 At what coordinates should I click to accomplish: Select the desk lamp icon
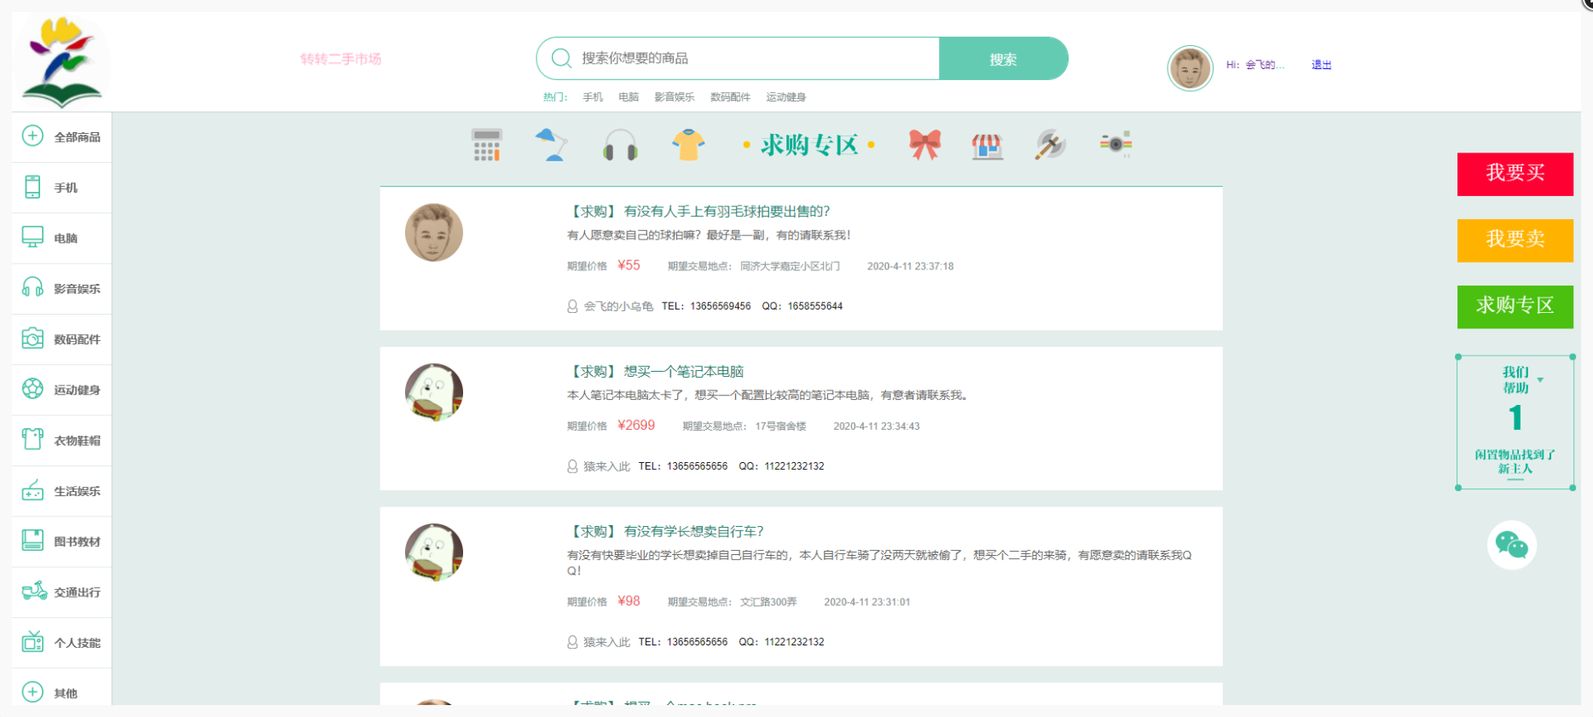click(551, 145)
